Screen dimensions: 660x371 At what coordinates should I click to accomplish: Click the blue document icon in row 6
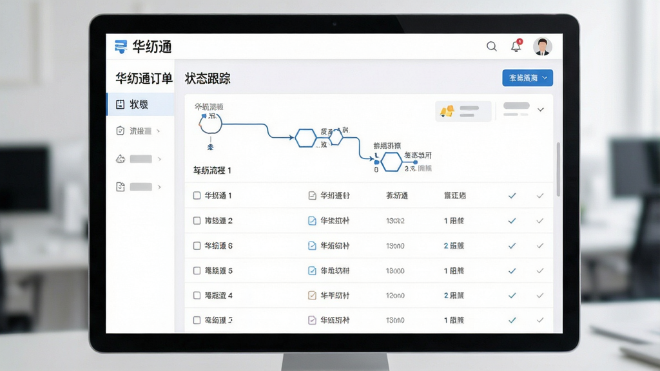click(x=312, y=245)
